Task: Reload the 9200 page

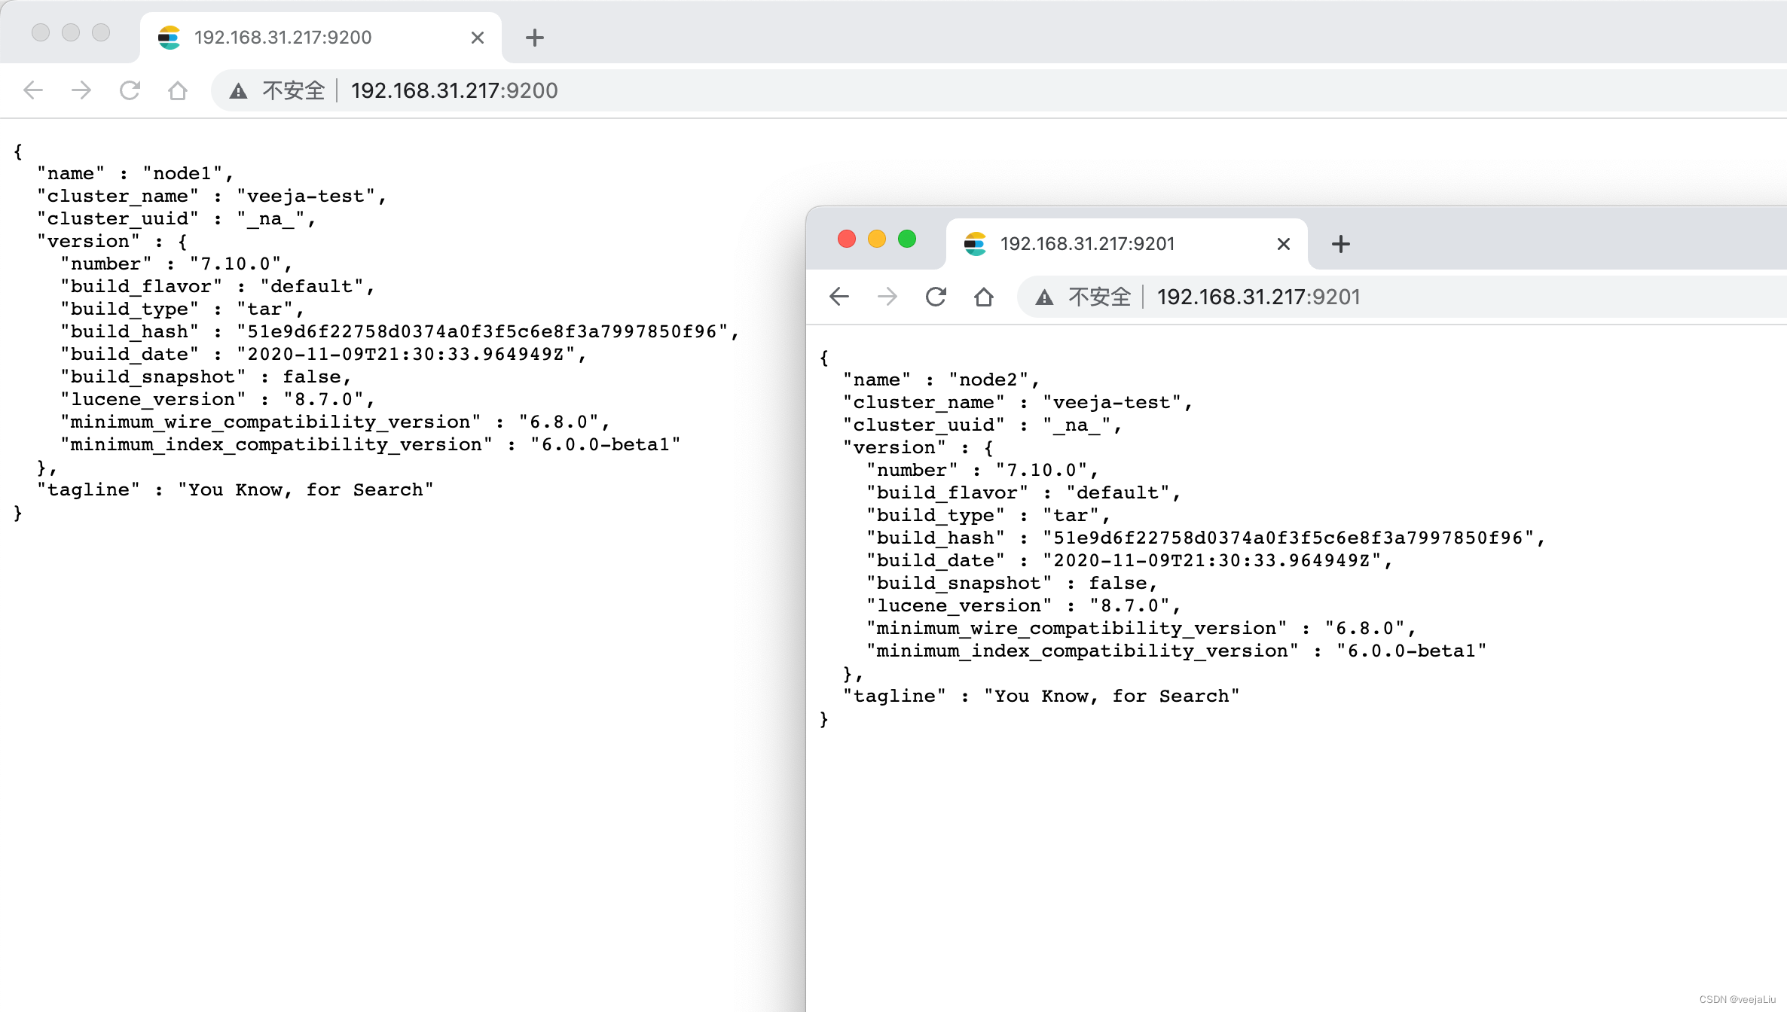Action: [130, 90]
